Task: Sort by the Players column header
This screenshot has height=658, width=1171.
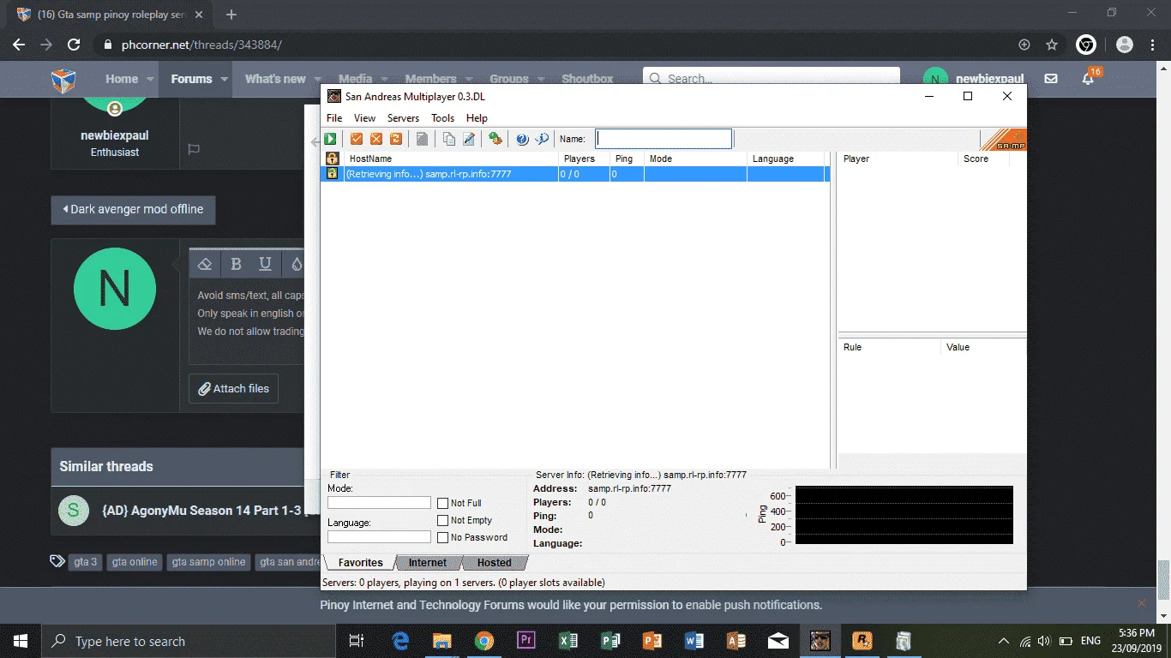Action: pos(584,159)
